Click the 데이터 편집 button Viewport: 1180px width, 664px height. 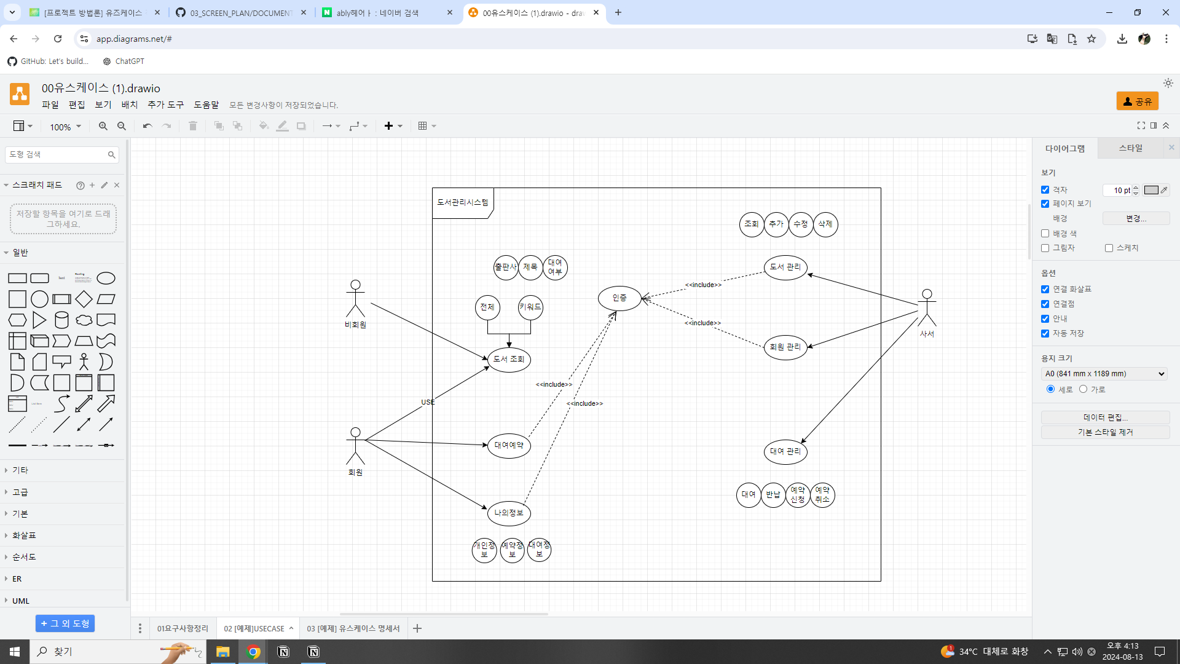point(1105,417)
